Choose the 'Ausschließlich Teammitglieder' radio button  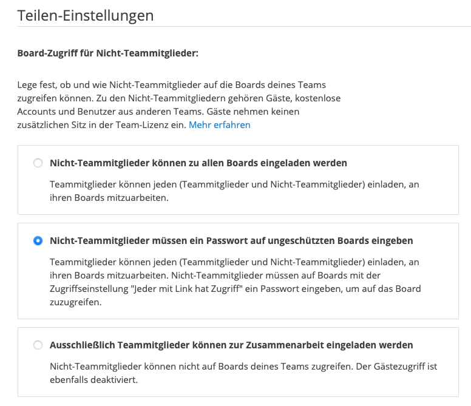pyautogui.click(x=38, y=345)
